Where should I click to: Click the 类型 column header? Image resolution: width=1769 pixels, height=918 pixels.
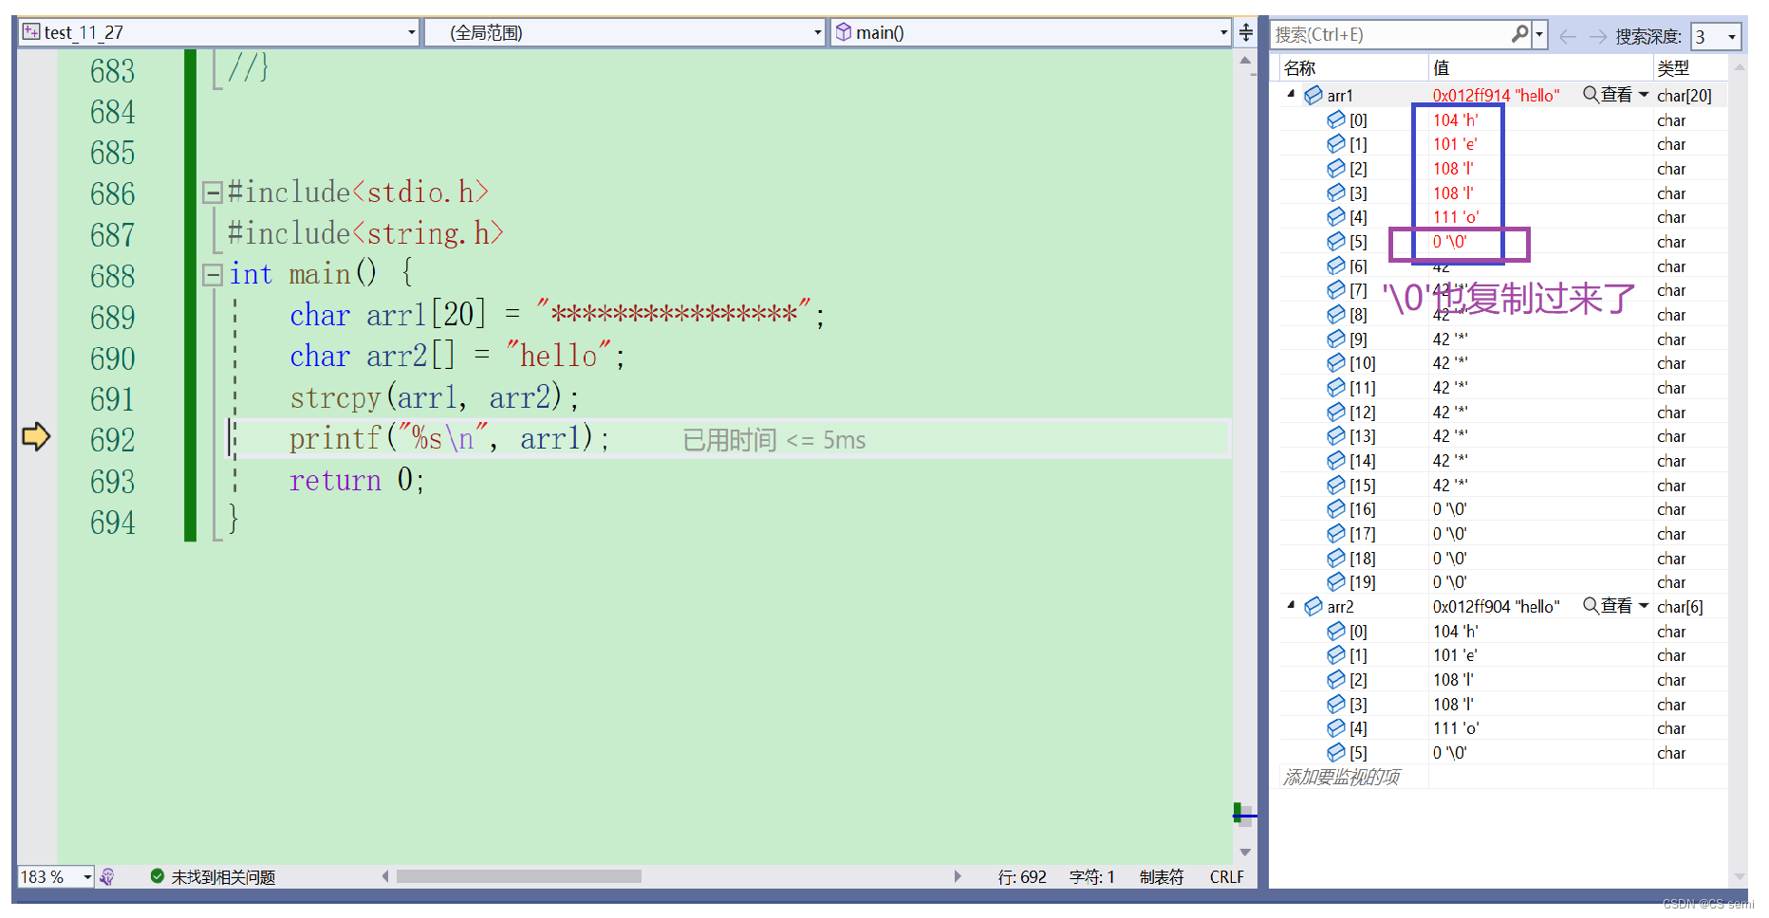(x=1673, y=68)
